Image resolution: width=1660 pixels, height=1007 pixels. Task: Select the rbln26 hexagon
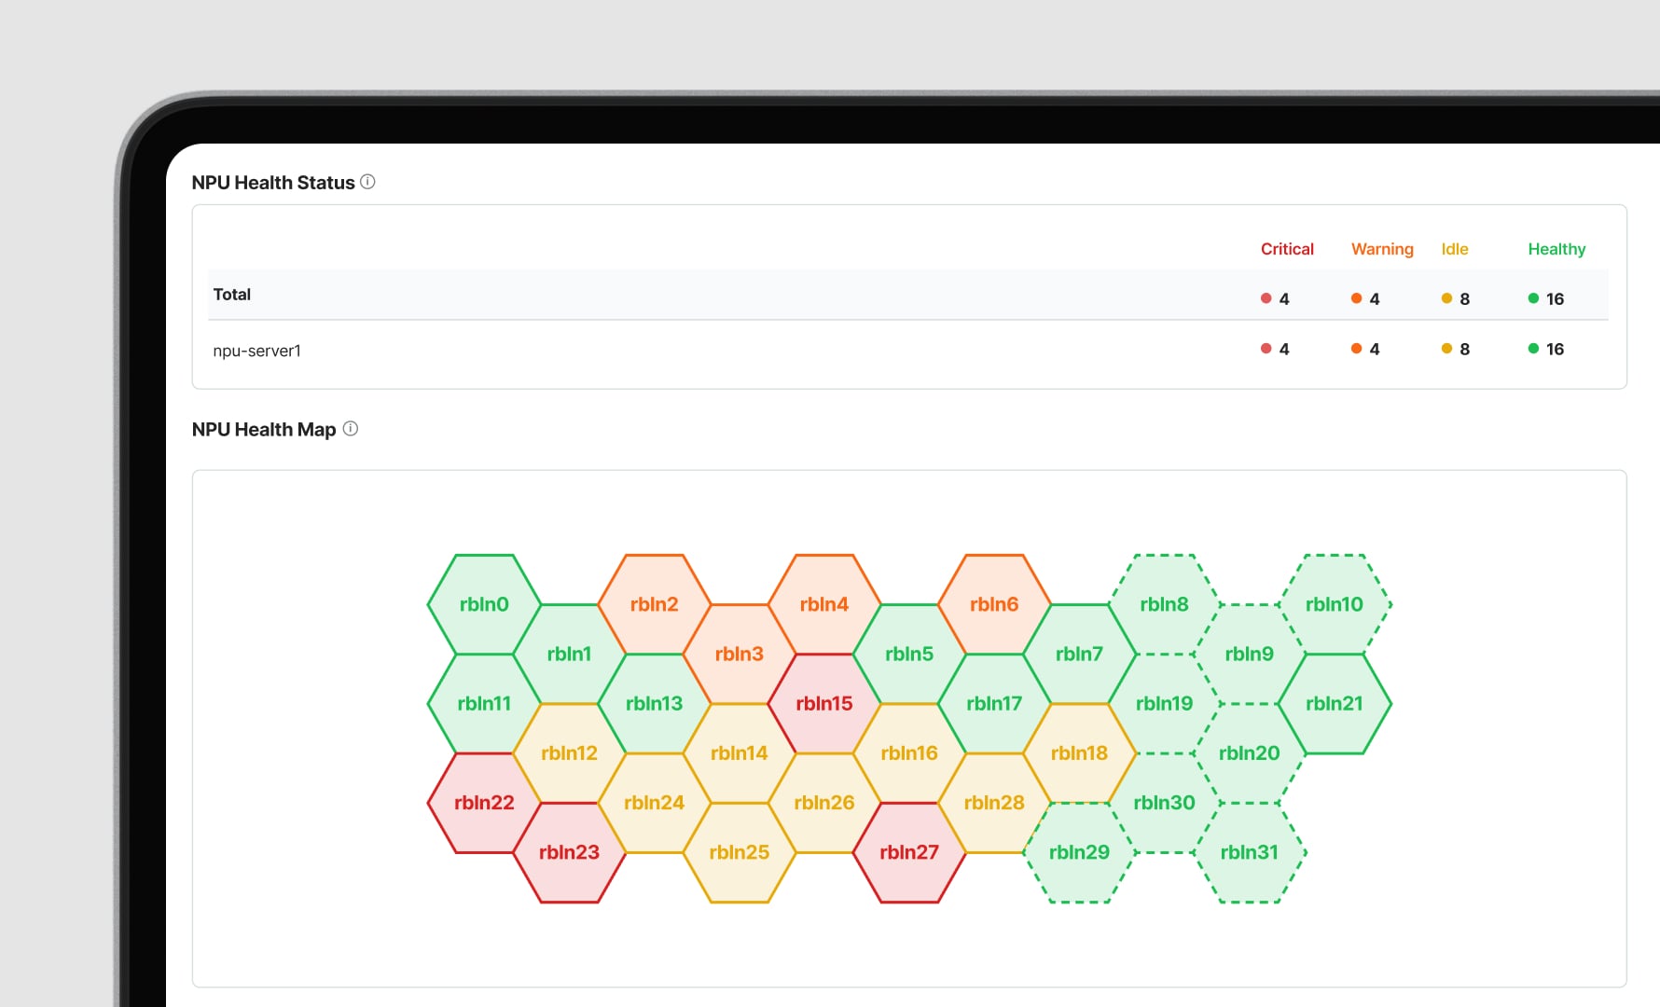(824, 802)
